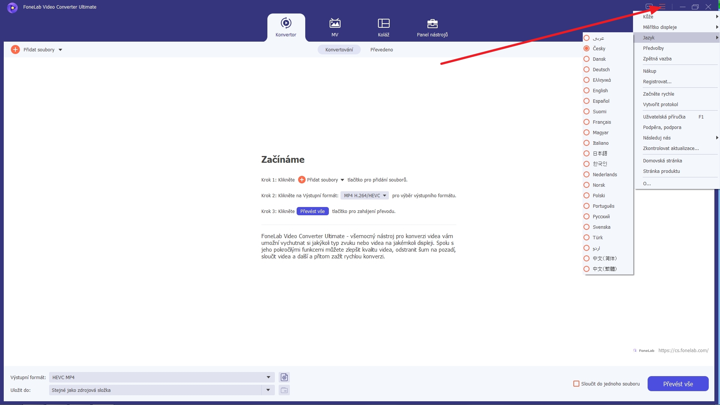
Task: Select the Arabic language radio button
Action: pos(586,38)
